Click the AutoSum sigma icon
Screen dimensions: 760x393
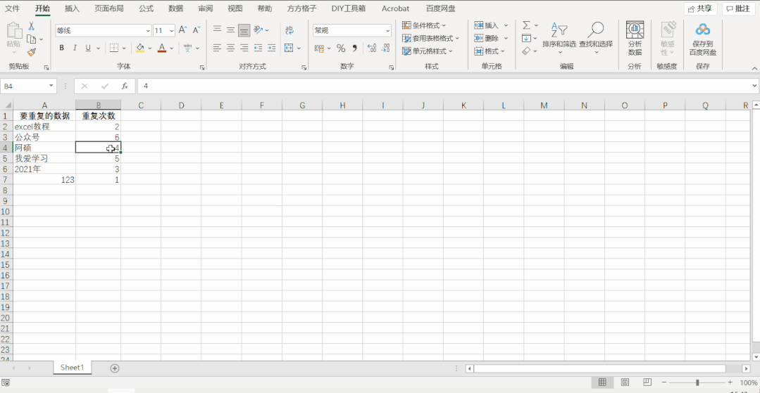pos(526,25)
